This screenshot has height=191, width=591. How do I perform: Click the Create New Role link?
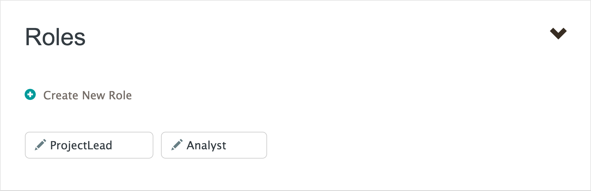pos(87,95)
